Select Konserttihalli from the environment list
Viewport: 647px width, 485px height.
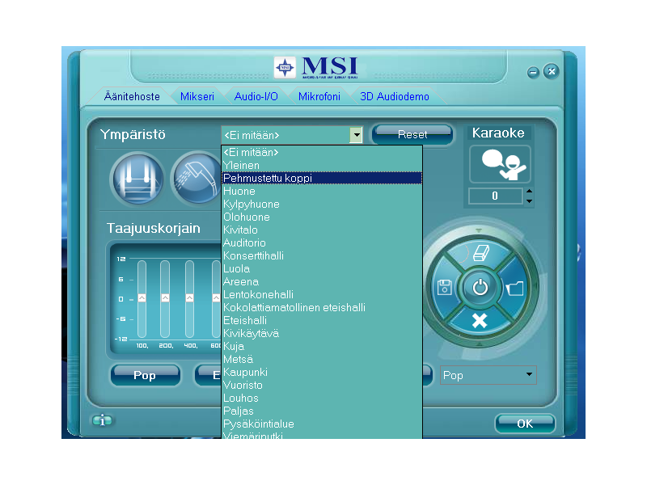tap(253, 256)
